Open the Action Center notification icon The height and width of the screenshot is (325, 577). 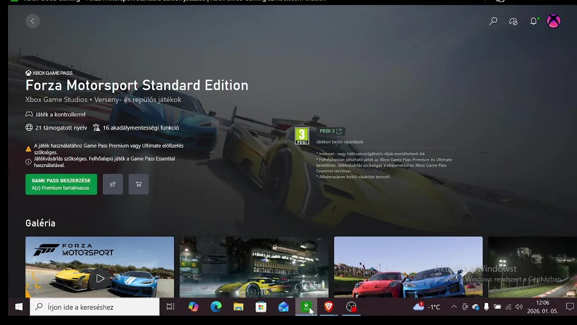[569, 307]
